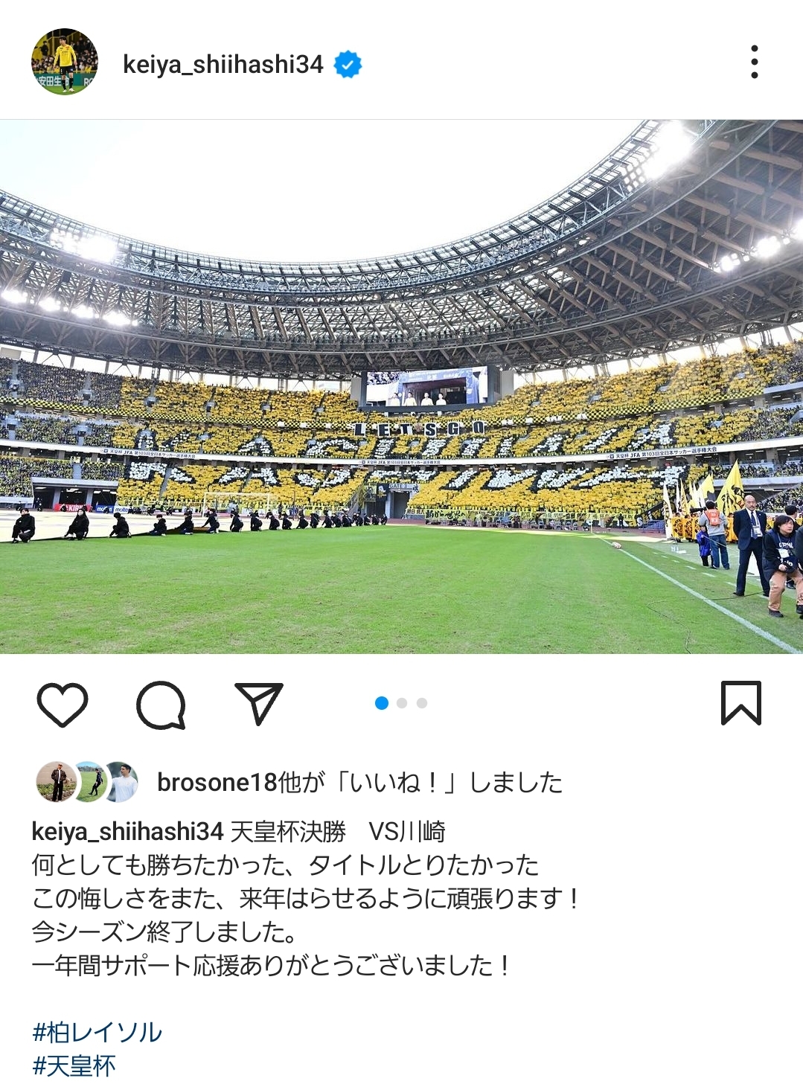Open comments with the speech bubble icon
The image size is (803, 1090).
[161, 704]
